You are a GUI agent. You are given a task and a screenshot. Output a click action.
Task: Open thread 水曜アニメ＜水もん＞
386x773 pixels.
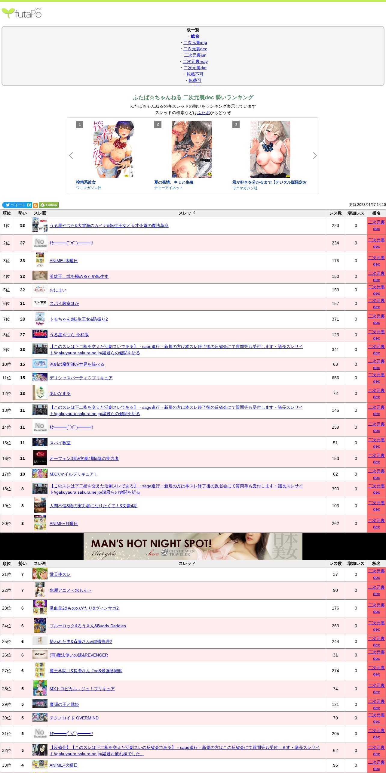70,590
